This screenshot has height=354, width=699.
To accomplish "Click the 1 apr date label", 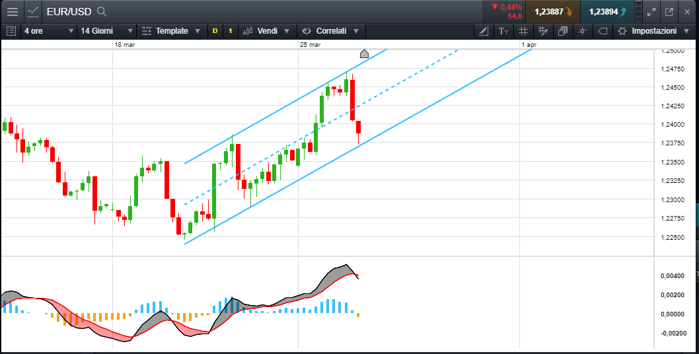I will pos(529,45).
